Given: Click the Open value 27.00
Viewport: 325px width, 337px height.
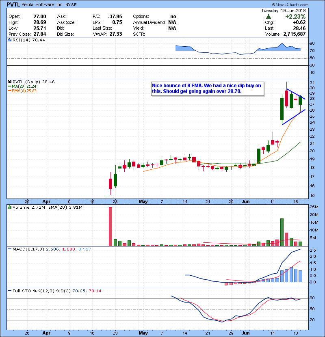Looking at the screenshot, I should coord(40,17).
